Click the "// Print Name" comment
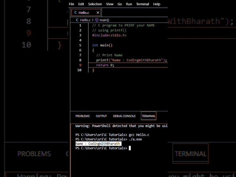The width and height of the screenshot is (236, 177). click(x=109, y=55)
